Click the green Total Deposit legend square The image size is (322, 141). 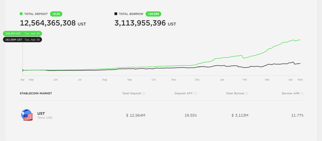click(x=21, y=14)
